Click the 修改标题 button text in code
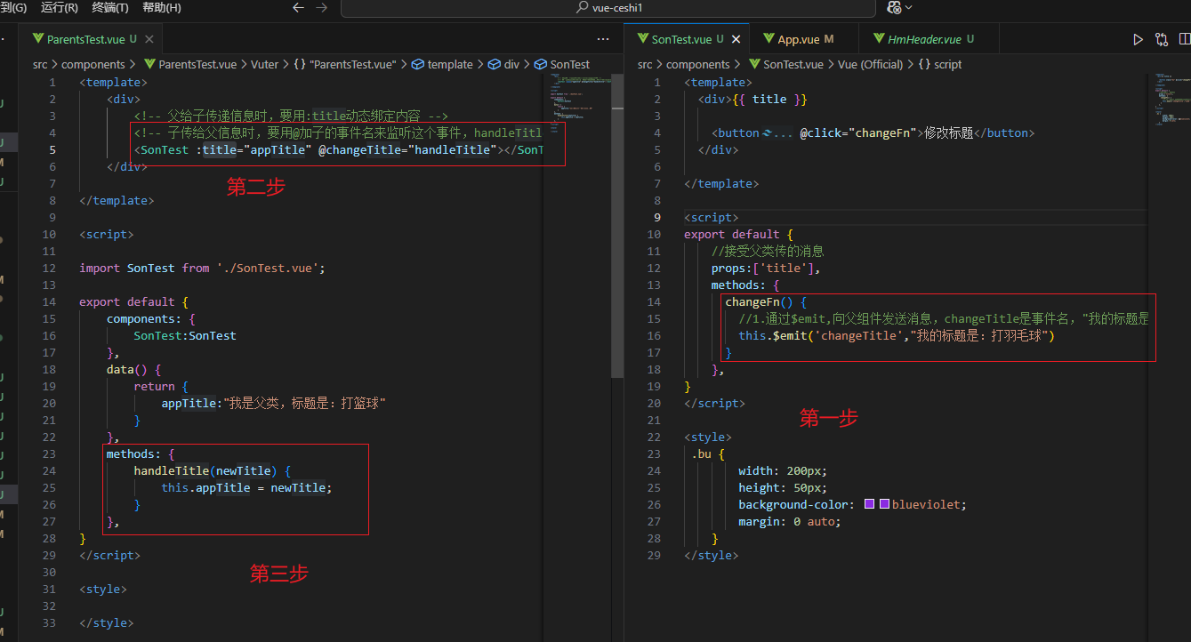The height and width of the screenshot is (642, 1191). pos(949,132)
